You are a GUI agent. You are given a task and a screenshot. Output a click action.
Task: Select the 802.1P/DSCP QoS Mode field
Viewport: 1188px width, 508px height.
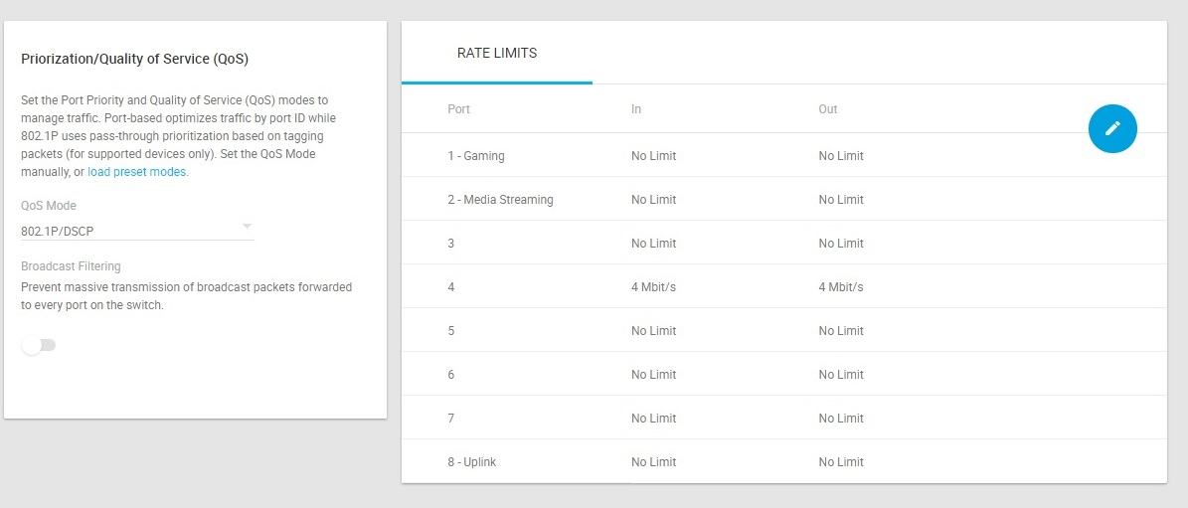click(129, 232)
